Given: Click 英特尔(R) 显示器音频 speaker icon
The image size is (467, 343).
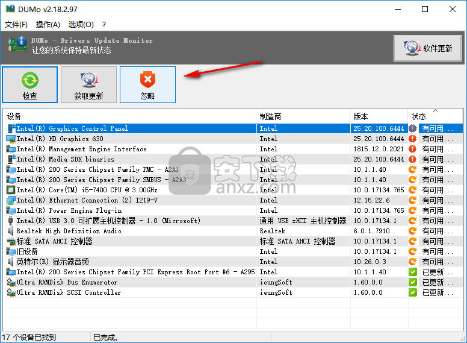Looking at the screenshot, I should click(11, 262).
